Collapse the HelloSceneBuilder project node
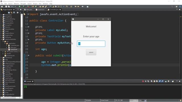 tap(1, 39)
